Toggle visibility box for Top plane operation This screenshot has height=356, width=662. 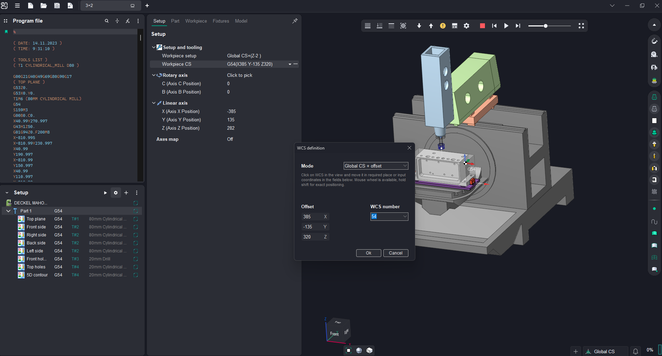point(136,219)
